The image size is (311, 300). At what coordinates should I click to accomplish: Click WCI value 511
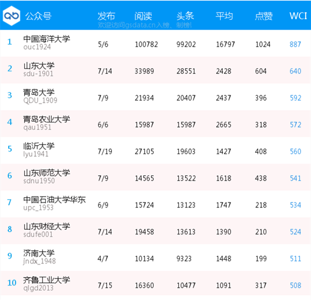tap(295, 258)
